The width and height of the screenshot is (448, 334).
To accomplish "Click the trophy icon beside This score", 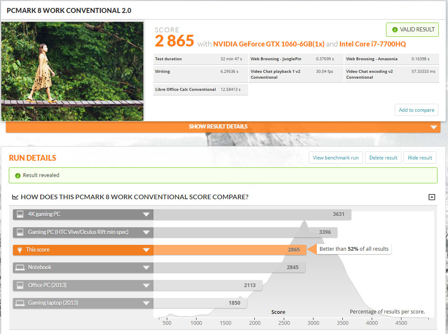I will coord(20,250).
